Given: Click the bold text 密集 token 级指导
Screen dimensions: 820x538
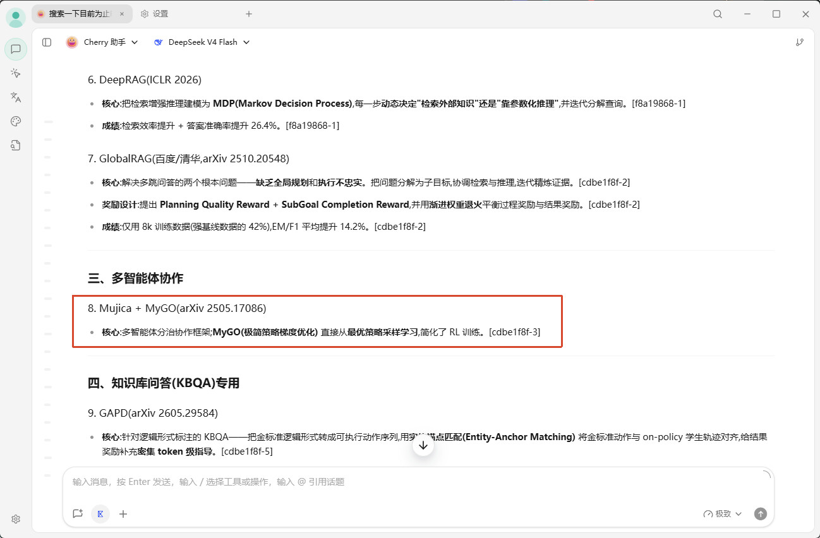Looking at the screenshot, I should click(x=174, y=451).
